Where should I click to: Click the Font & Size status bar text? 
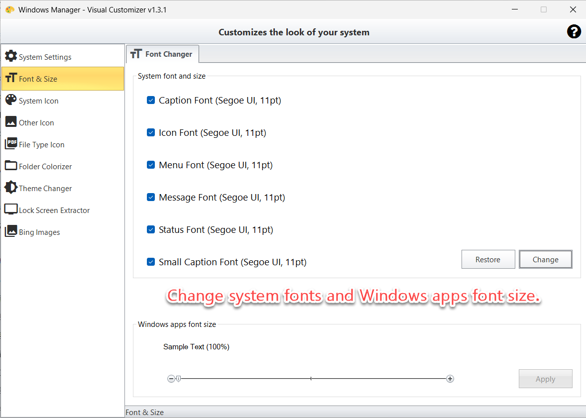tap(144, 413)
